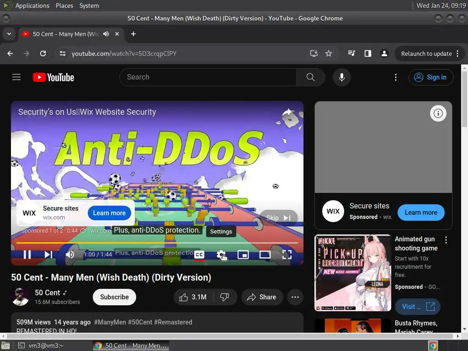Click share arrow icon on video overlay

coord(287,112)
